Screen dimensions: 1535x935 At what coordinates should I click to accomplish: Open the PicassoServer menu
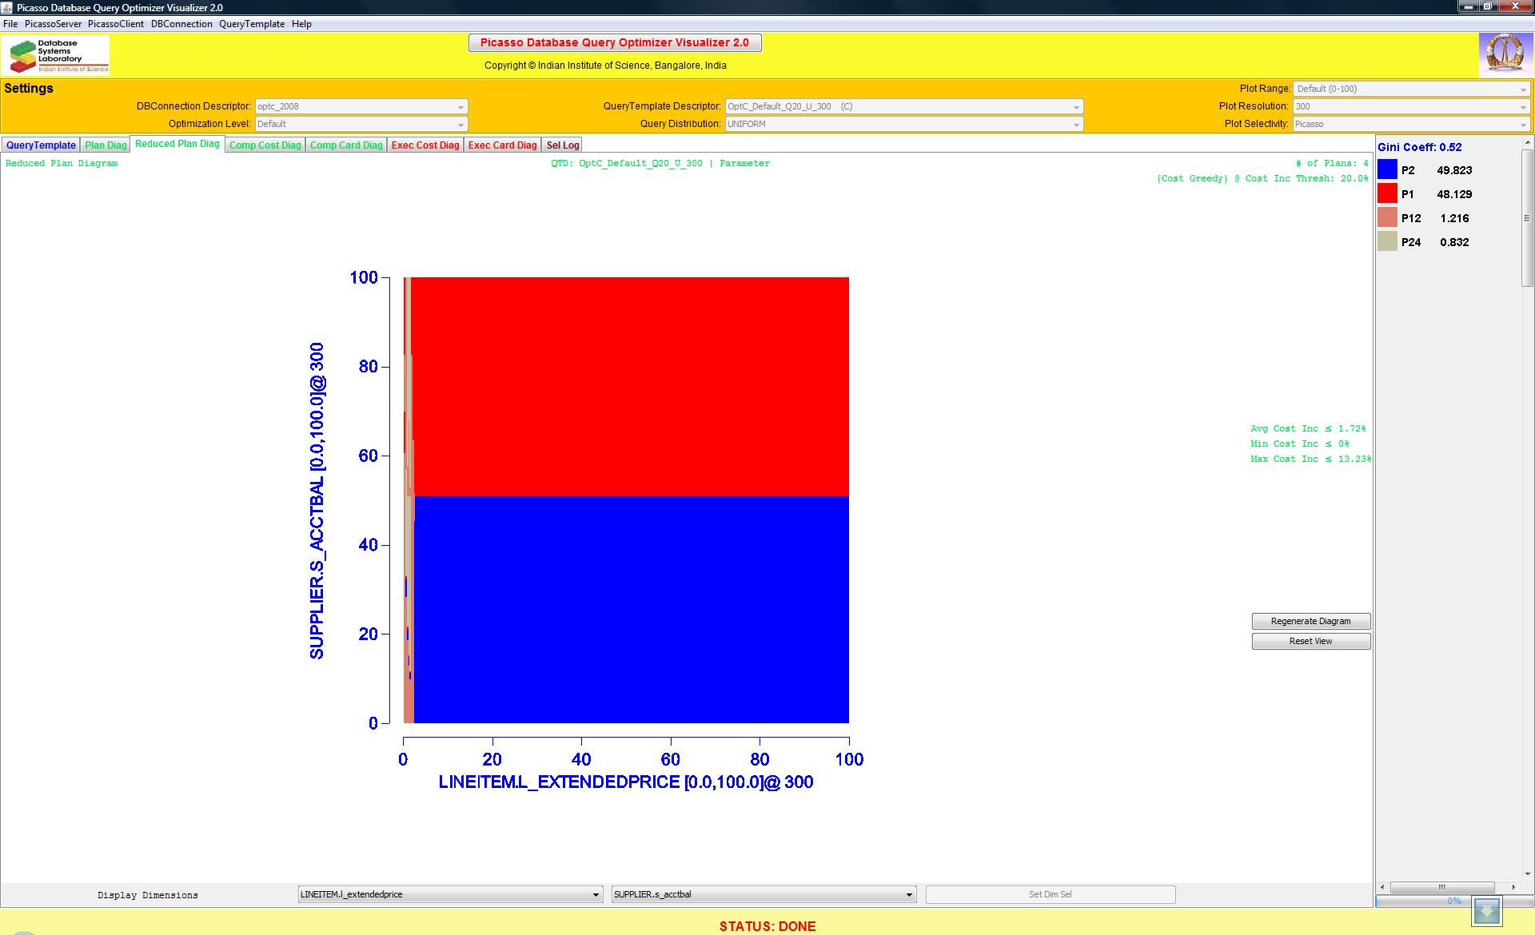[53, 24]
